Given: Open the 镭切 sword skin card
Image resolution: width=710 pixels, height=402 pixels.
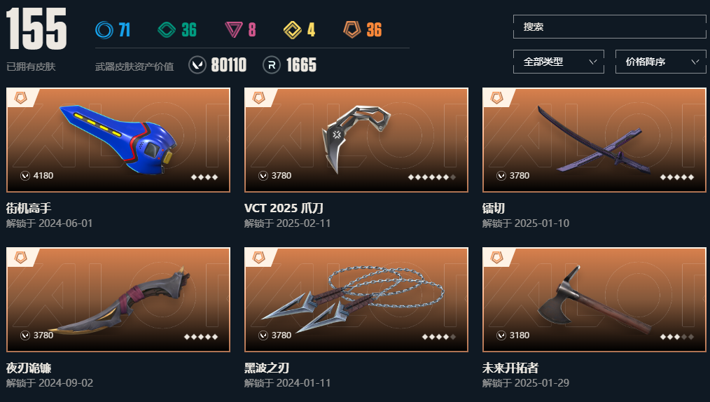Looking at the screenshot, I should 594,140.
